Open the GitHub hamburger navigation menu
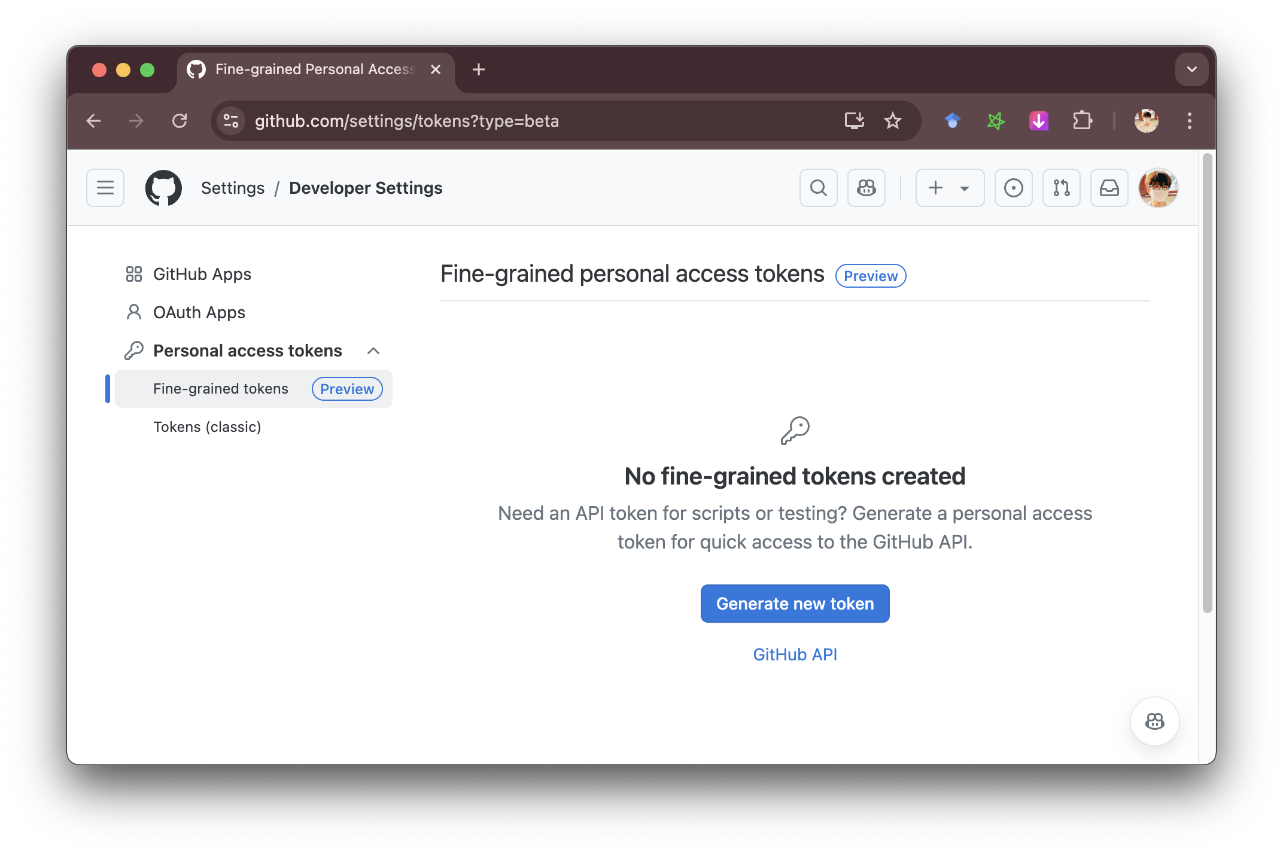 105,188
